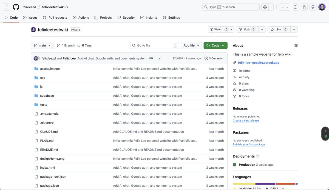Screen dimensions: 329x190
Task: Open the green Code dropdown button
Action: [215, 45]
